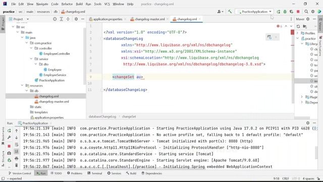Viewport: 323px width, 182px height.
Task: Open the Navigate menu
Action: pyautogui.click(x=42, y=4)
